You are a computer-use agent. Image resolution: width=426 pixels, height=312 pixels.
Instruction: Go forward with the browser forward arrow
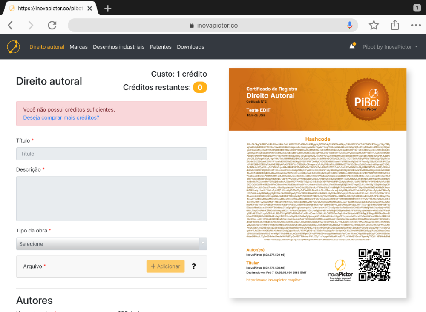coord(31,25)
